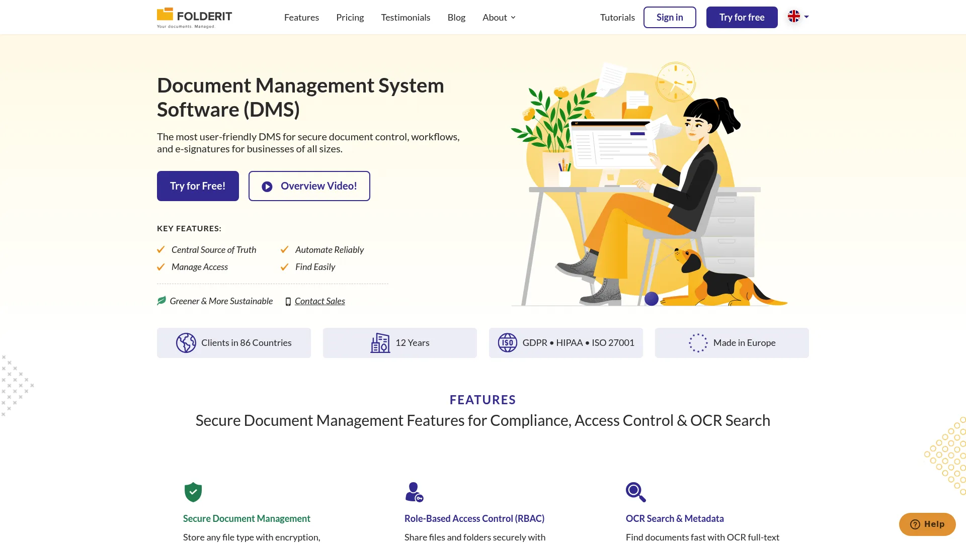Click 'GDPR • HIPAA • ISO 27001' text
The image size is (966, 543).
(x=579, y=343)
